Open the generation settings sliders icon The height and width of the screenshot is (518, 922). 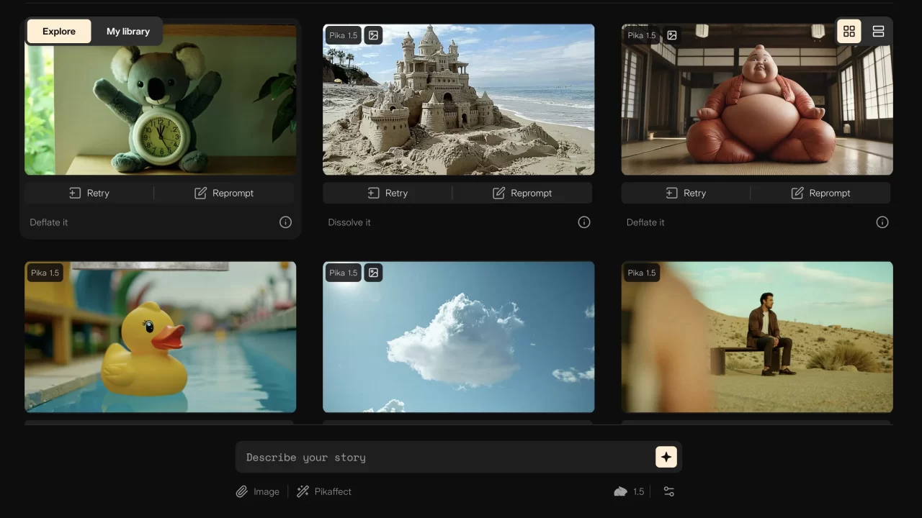(x=668, y=491)
